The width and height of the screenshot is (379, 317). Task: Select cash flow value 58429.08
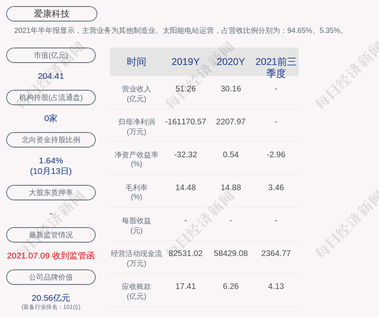point(231,253)
